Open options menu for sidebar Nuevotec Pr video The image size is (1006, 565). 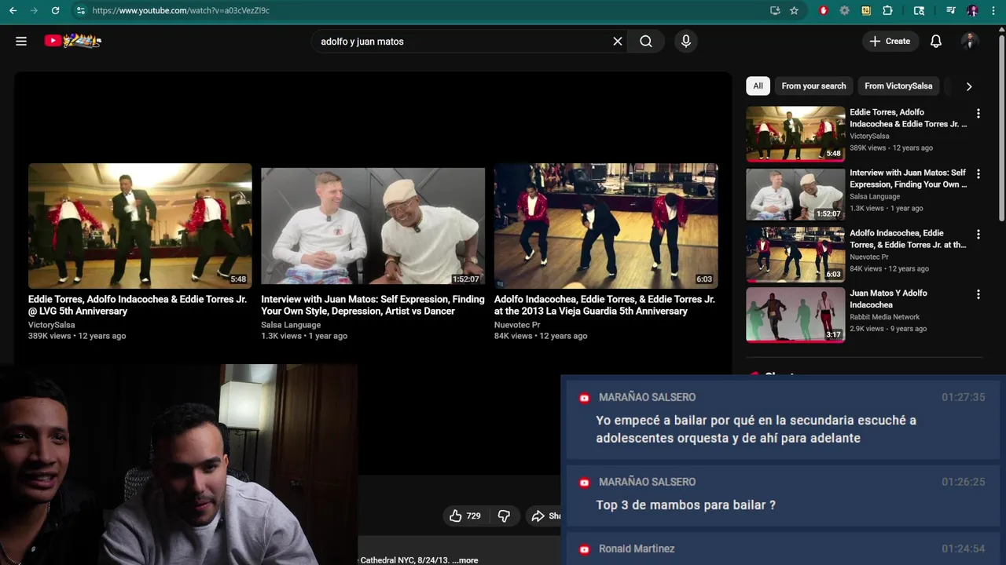(x=978, y=235)
